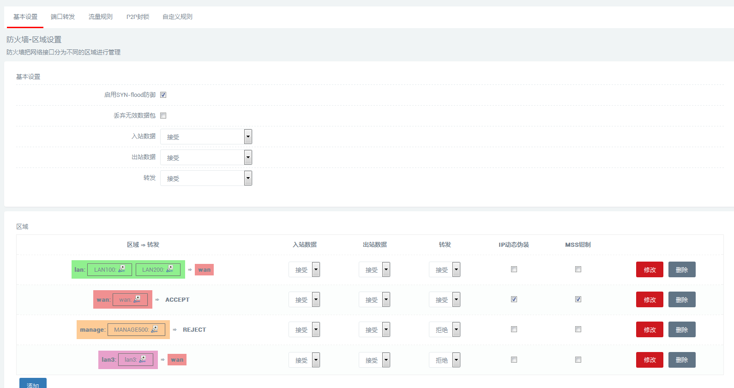The image size is (734, 388).
Task: Open the global 出站数据 dropdown
Action: pyautogui.click(x=206, y=157)
